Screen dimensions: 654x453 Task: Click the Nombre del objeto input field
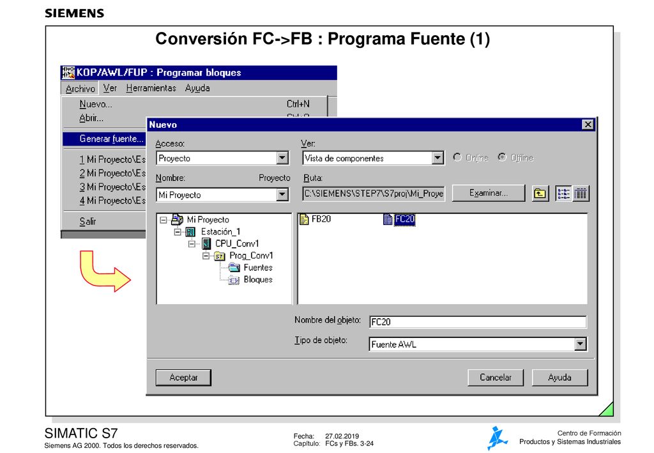[478, 321]
